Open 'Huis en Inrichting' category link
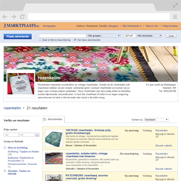The image size is (181, 181). pyautogui.click(x=18, y=148)
